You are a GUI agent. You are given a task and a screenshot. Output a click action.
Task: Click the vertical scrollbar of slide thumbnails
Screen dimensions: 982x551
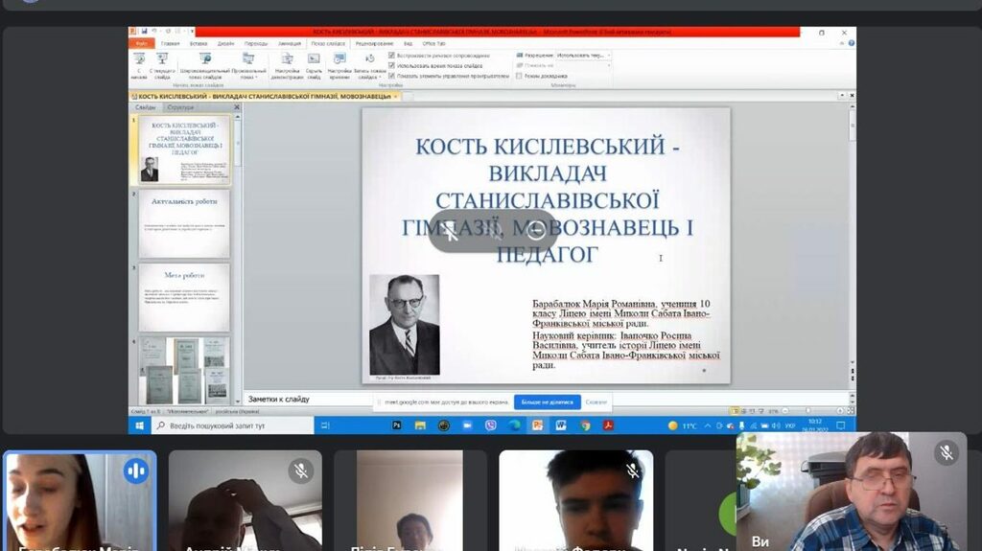click(x=237, y=259)
